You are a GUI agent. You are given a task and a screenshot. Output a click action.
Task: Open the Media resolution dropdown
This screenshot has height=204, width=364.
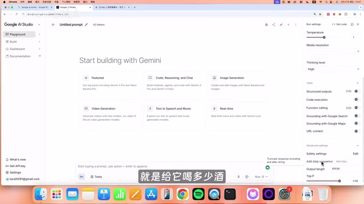333,52
